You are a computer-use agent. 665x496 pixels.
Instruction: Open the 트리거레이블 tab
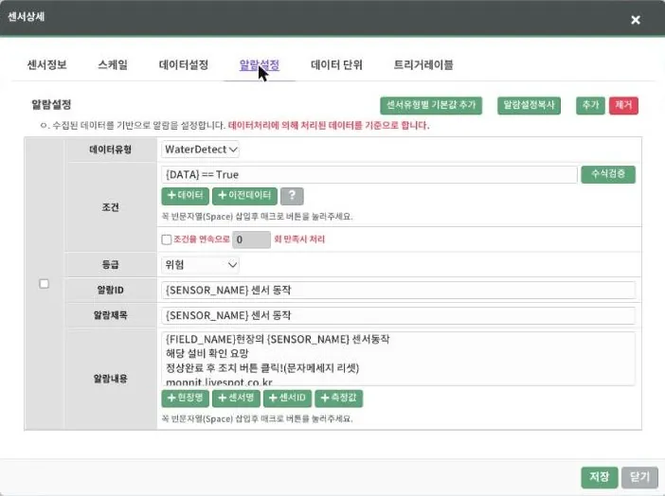[x=423, y=65]
